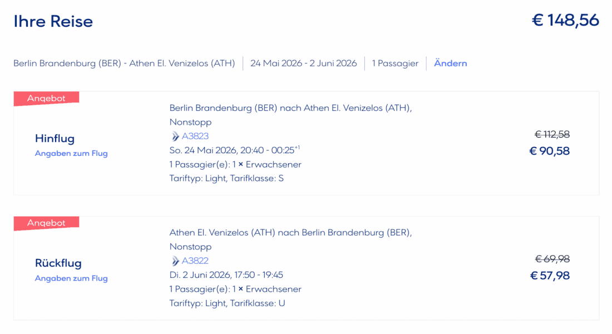Click the travel dates 24 Mai 2026 - 2 Juni 2026
The image size is (612, 334).
coord(303,63)
